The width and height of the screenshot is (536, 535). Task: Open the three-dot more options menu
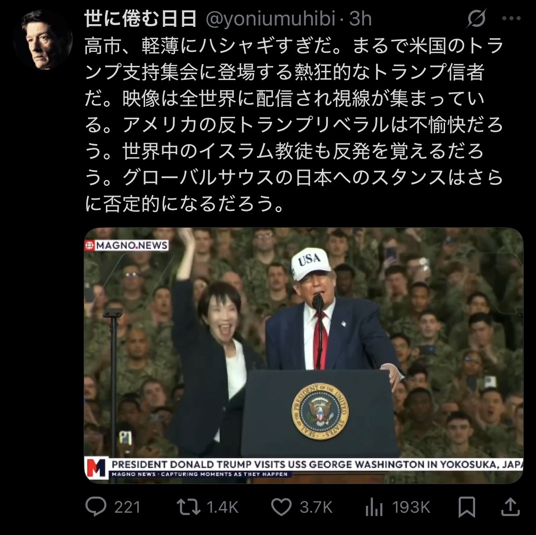click(x=511, y=19)
